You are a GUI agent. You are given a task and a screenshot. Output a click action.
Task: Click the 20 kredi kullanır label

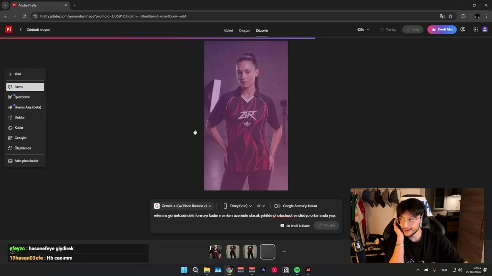click(x=294, y=226)
